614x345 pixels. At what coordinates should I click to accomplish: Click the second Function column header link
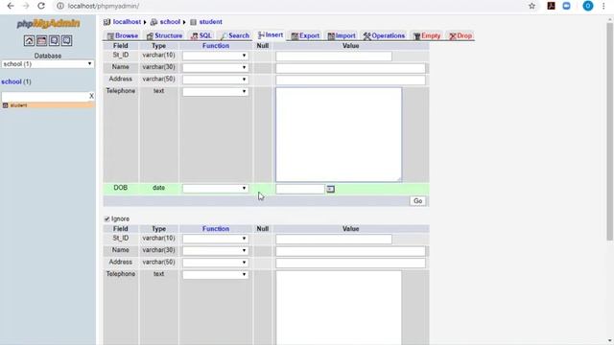(x=216, y=229)
